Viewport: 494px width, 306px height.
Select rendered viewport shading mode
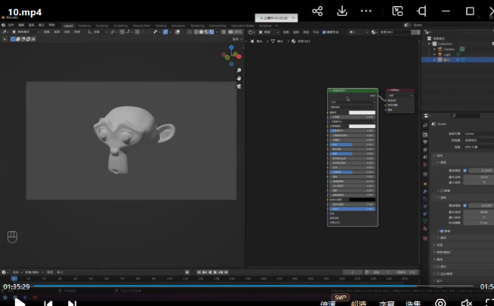point(211,32)
